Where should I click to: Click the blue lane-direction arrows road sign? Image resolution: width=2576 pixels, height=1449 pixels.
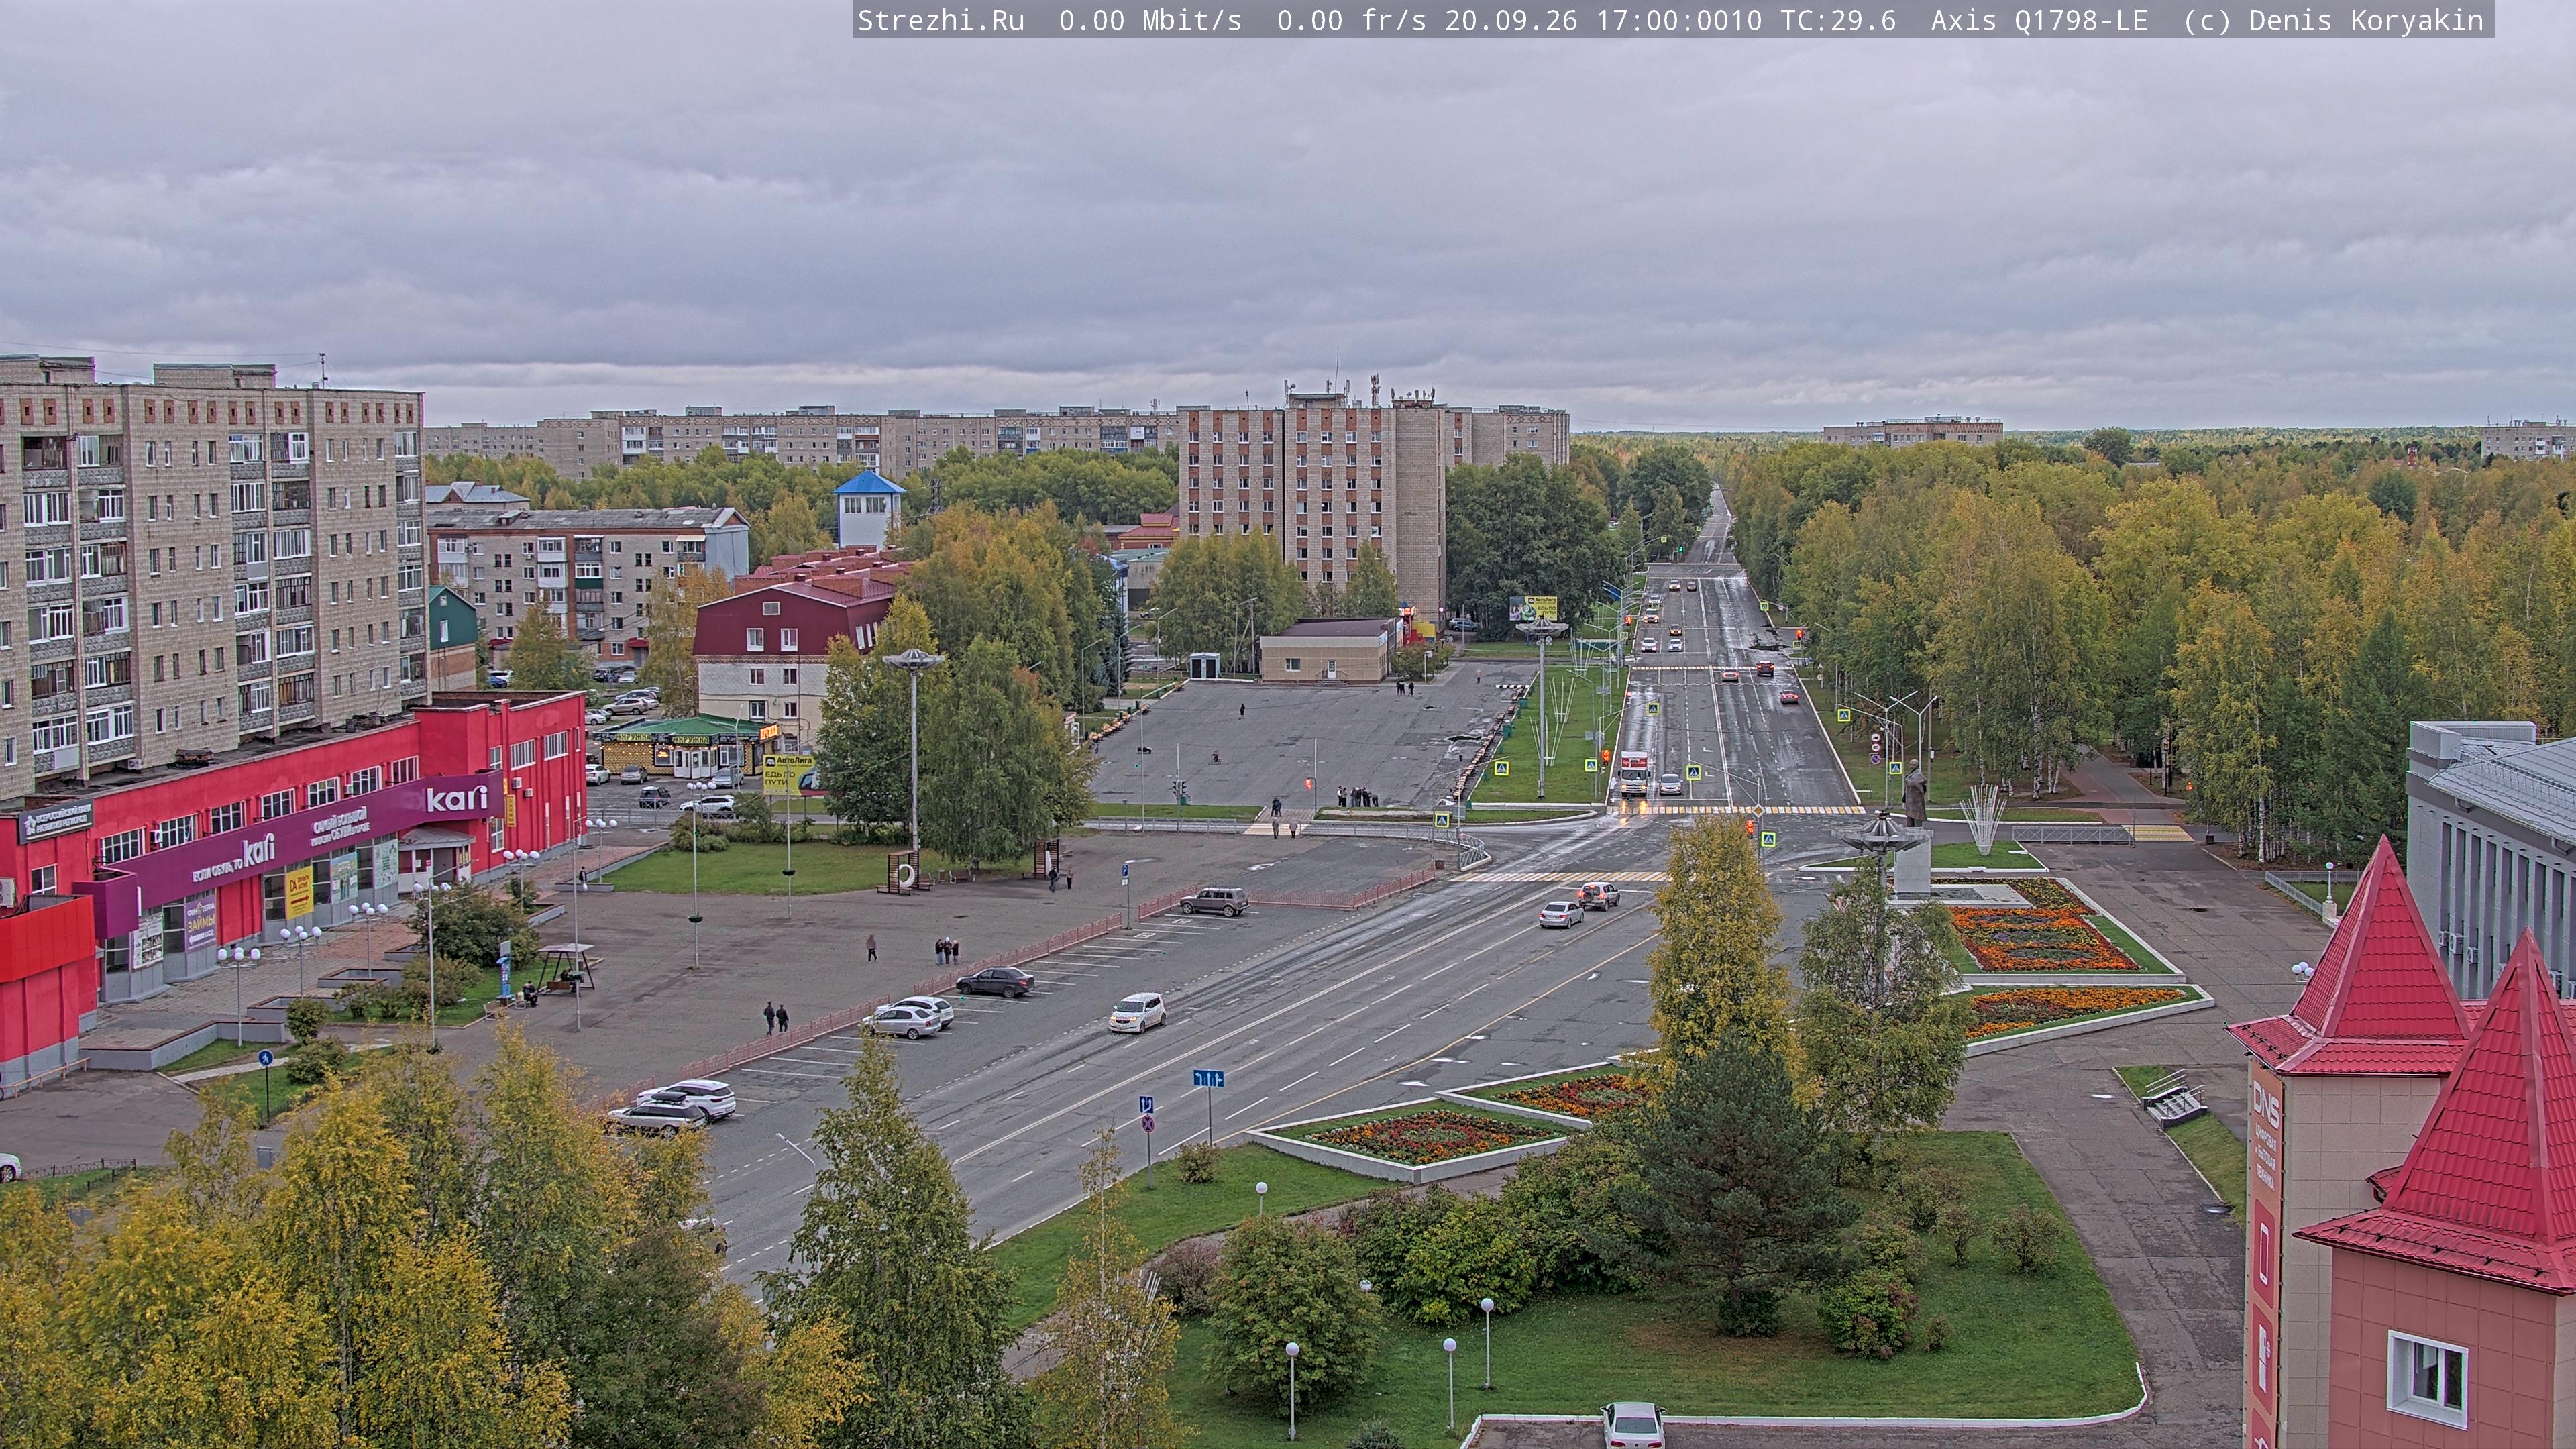[1208, 1078]
